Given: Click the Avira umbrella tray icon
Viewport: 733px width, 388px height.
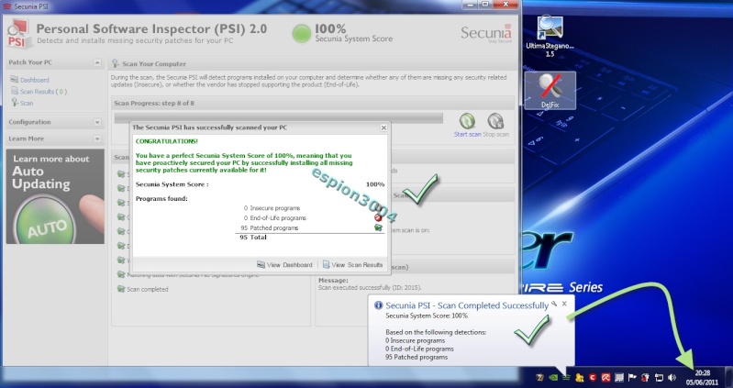Looking at the screenshot, I should (x=605, y=377).
